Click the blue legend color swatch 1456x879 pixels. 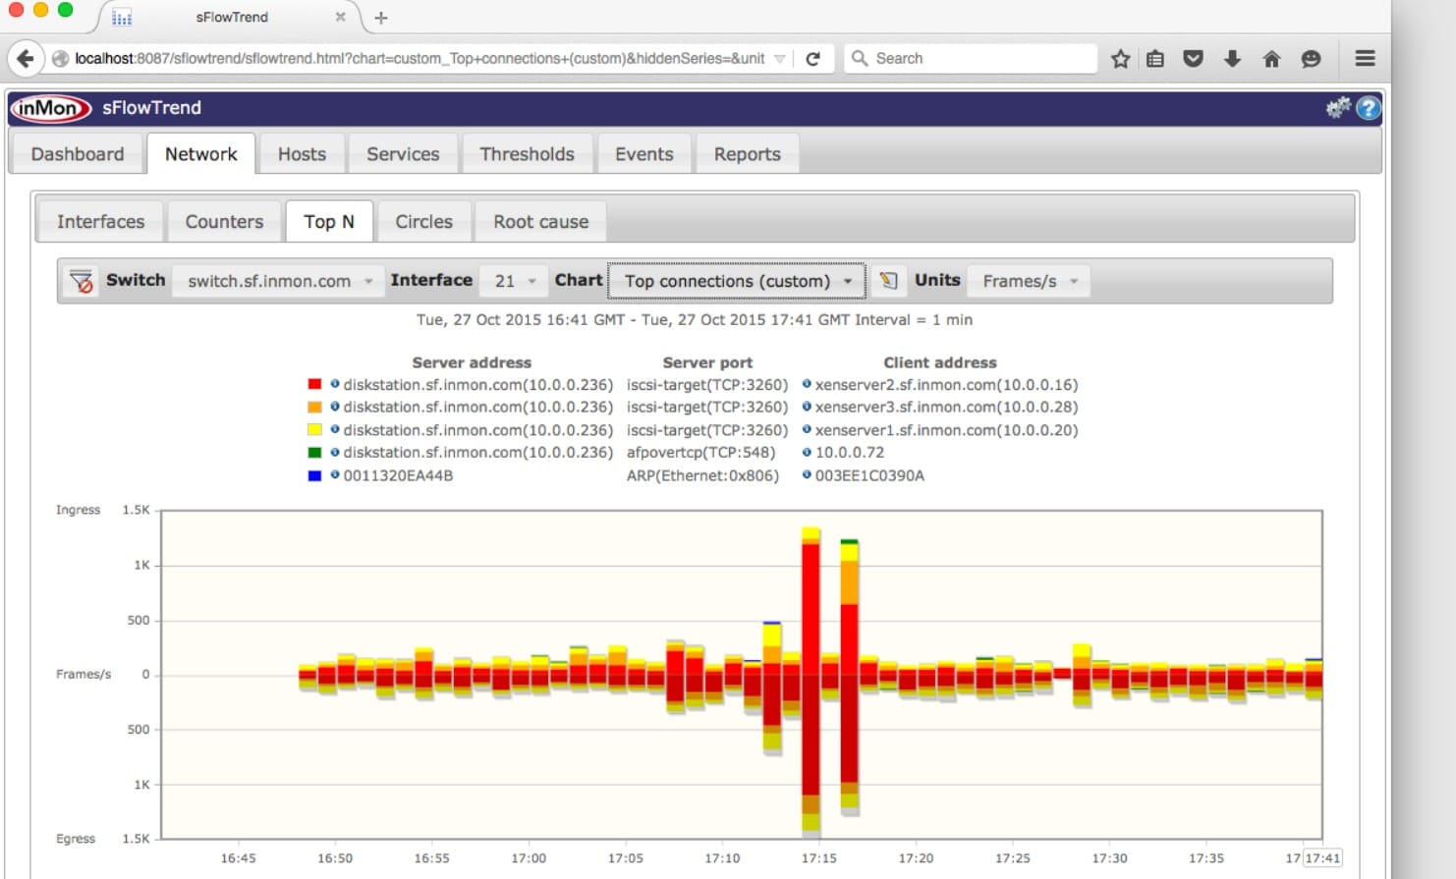[314, 475]
